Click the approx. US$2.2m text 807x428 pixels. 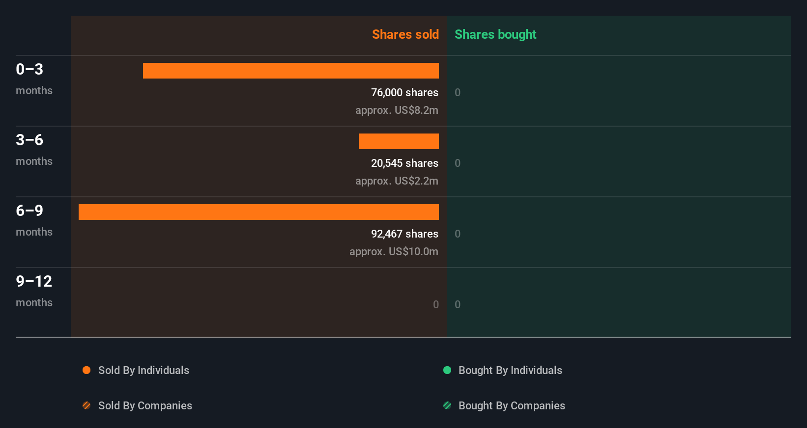tap(397, 181)
